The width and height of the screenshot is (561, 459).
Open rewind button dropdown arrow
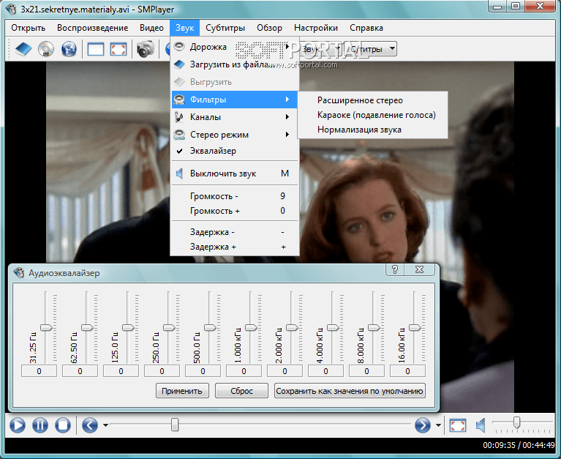pos(105,425)
